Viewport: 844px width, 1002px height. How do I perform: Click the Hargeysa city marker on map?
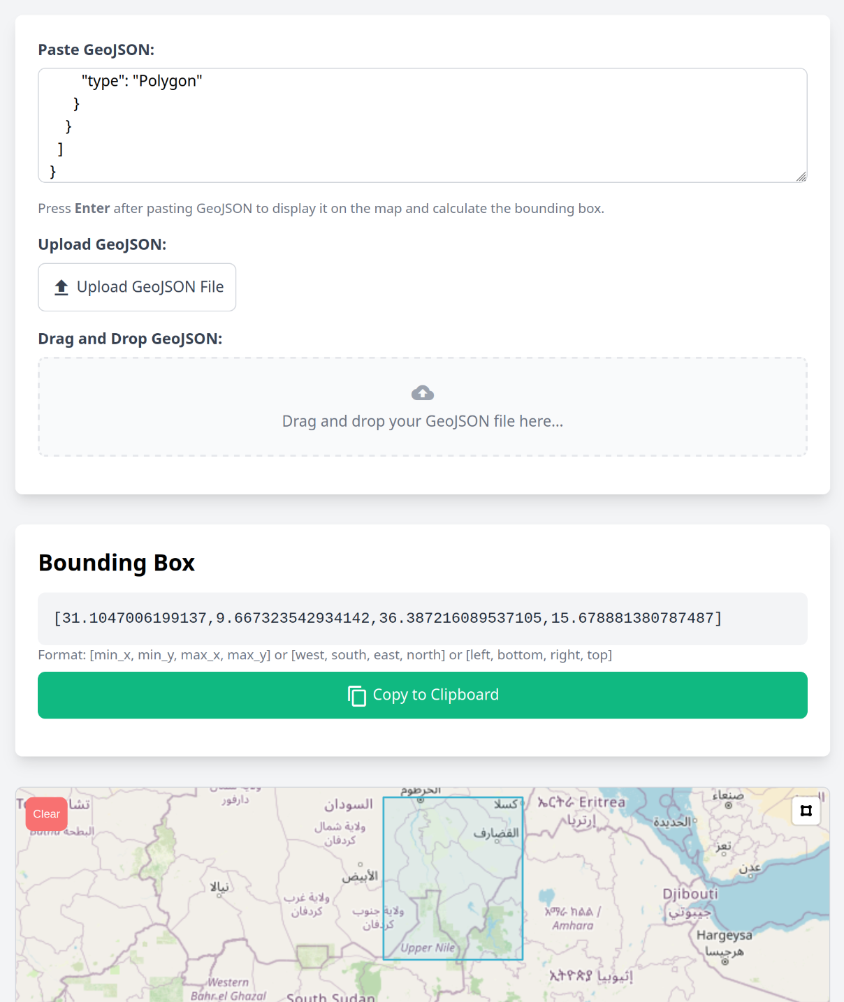click(725, 962)
